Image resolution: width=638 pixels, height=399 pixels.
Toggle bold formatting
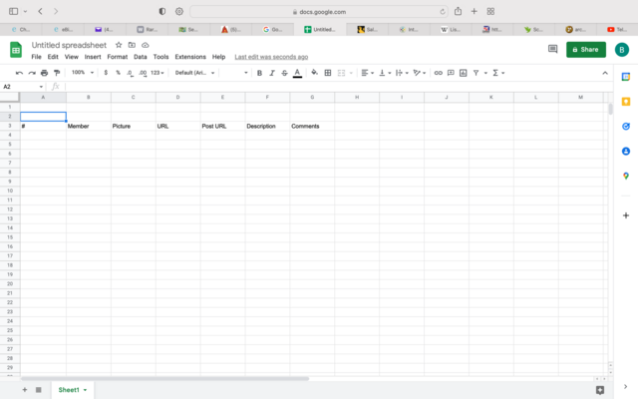pyautogui.click(x=259, y=73)
